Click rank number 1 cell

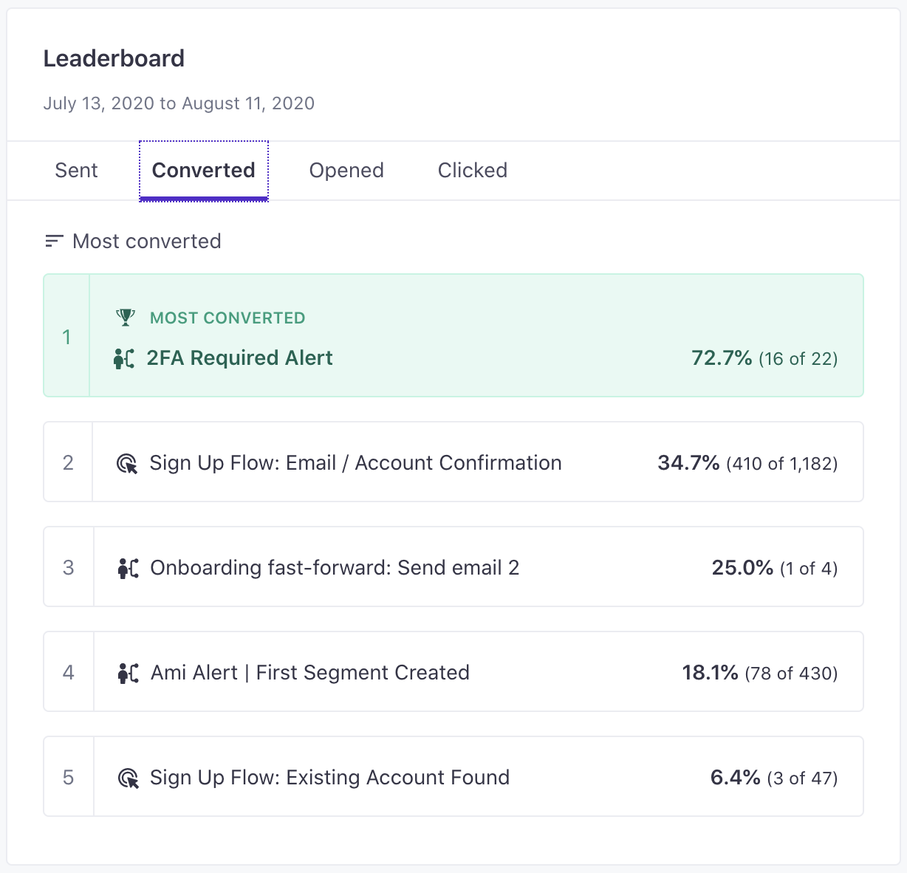click(66, 336)
